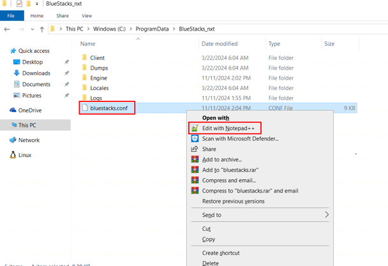This screenshot has height=266, width=388.
Task: Choose Edit with Notepad++ menu entry
Action: tap(225, 128)
